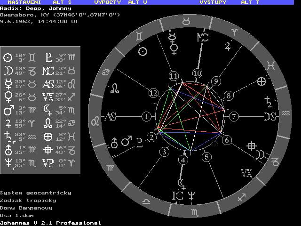Click the Part of Fortune circled cross in the wheel

pos(261,81)
